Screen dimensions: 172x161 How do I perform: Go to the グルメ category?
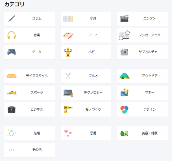[86, 76]
